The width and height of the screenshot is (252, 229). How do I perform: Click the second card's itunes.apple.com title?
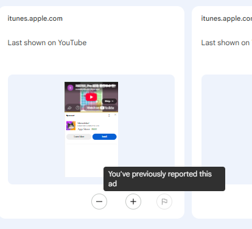click(x=226, y=18)
